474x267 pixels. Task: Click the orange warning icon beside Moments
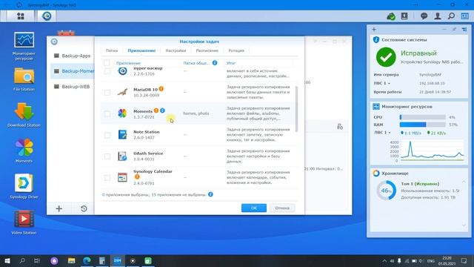click(x=156, y=111)
